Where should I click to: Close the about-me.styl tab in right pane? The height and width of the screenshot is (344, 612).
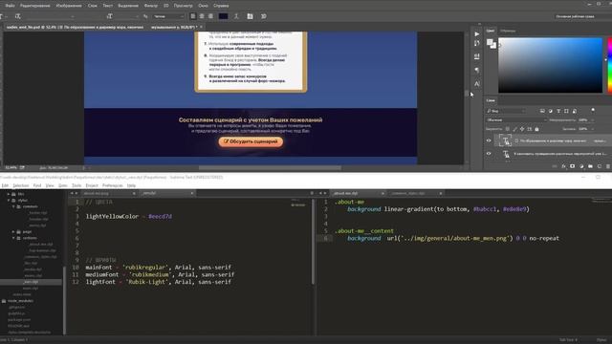pos(382,193)
